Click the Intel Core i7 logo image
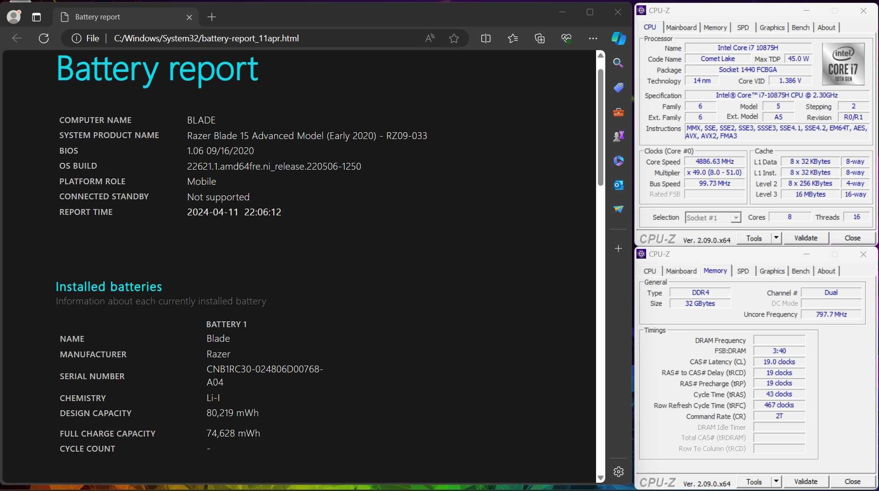The image size is (879, 491). pos(844,64)
